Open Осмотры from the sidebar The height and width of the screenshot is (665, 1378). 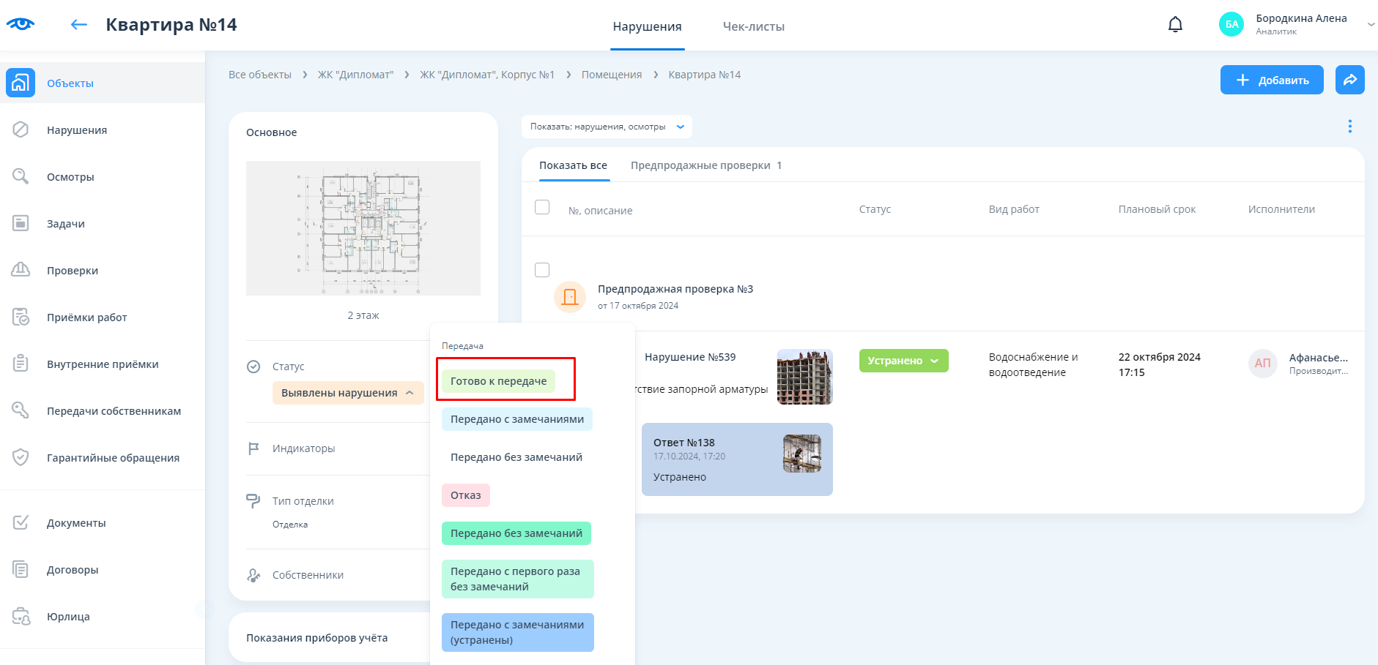(x=70, y=177)
